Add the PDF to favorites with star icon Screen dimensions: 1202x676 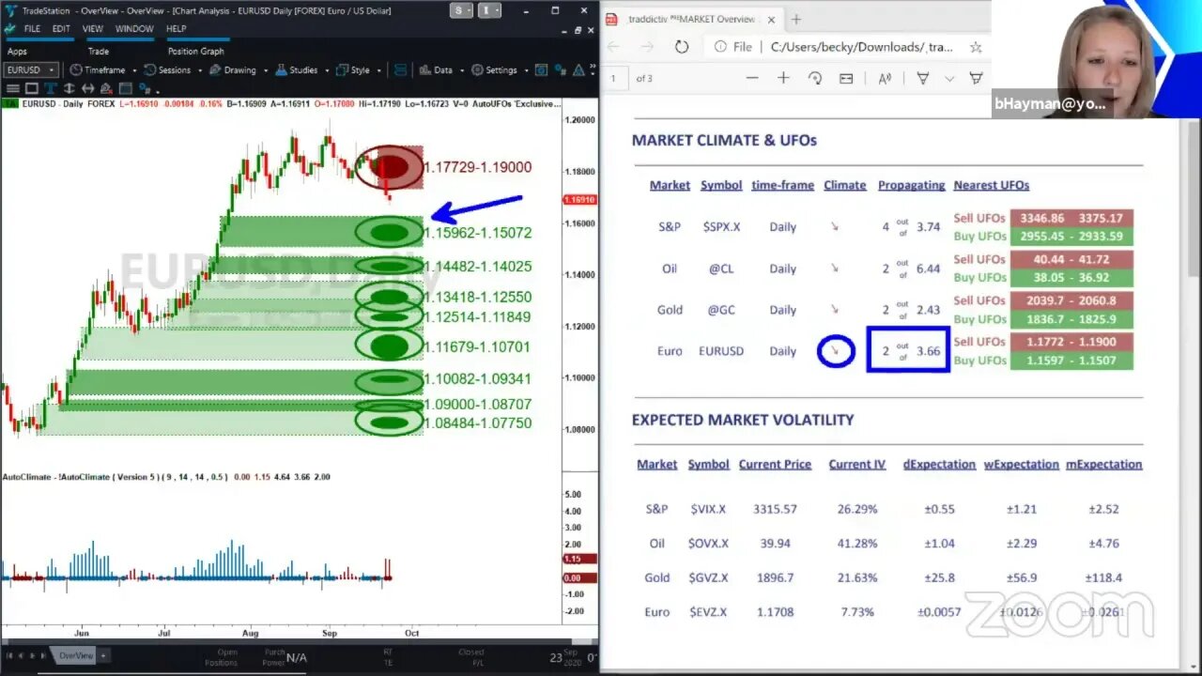click(x=976, y=46)
